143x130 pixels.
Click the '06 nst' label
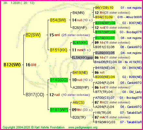pos(100,72)
